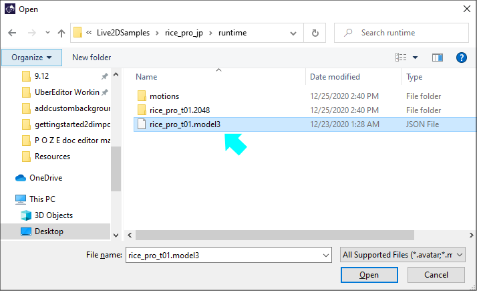477x291 pixels.
Task: Sort by the Type column header
Action: [414, 77]
